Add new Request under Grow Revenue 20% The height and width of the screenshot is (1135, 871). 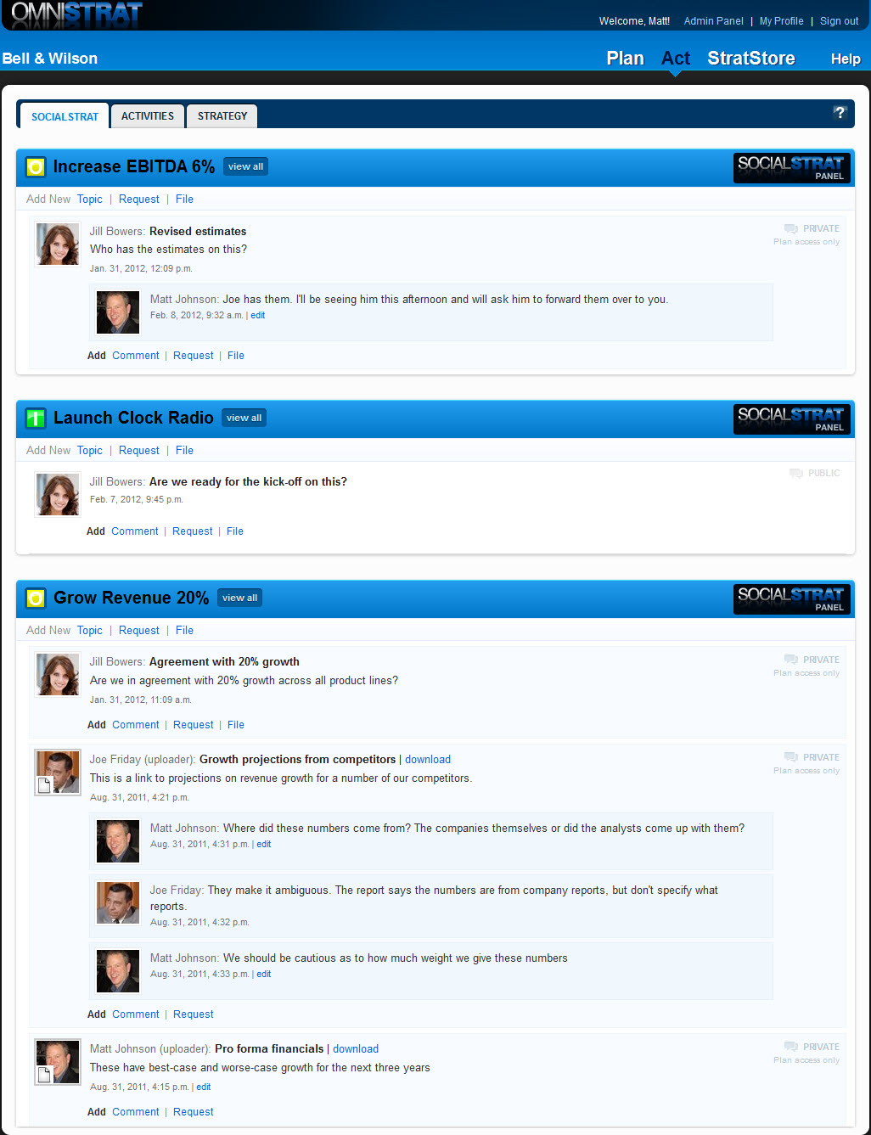(x=139, y=630)
